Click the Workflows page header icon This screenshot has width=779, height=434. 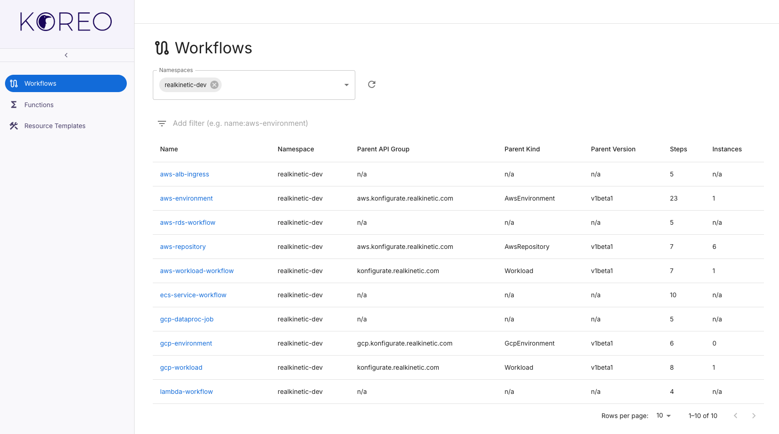tap(161, 47)
